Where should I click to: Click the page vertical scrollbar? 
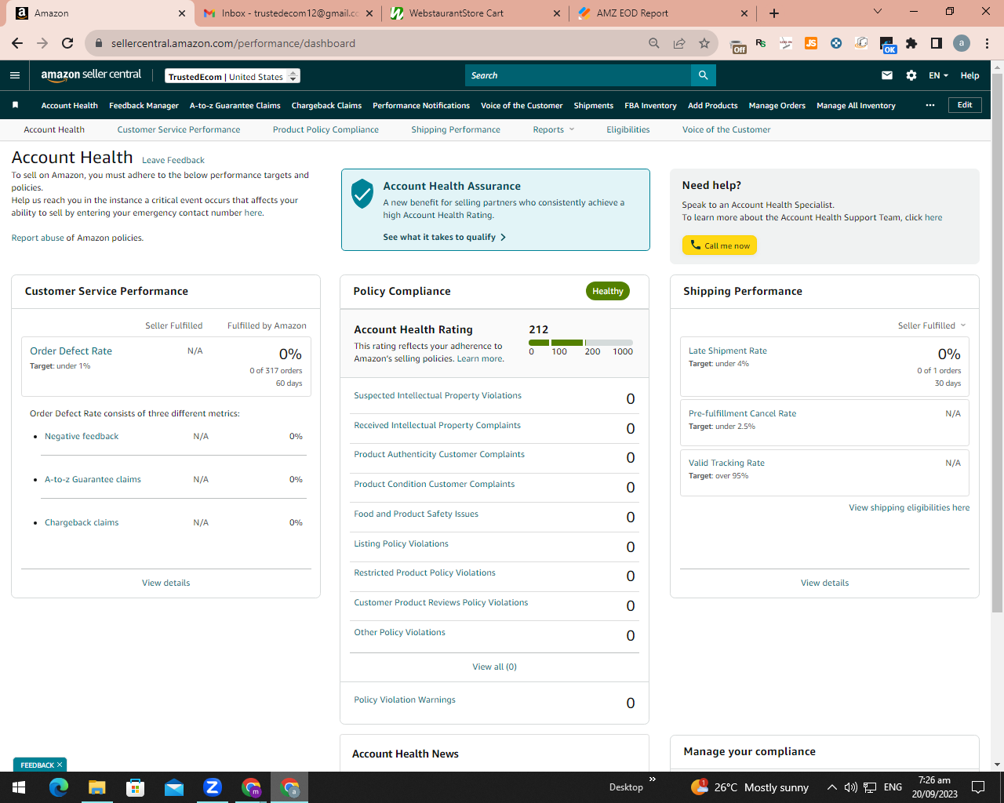[997, 343]
